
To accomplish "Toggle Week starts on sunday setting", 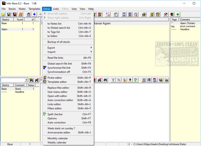I will pos(61,128).
